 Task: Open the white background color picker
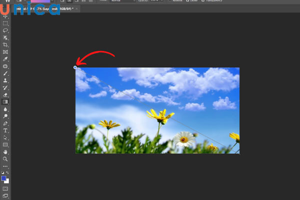(x=7, y=181)
